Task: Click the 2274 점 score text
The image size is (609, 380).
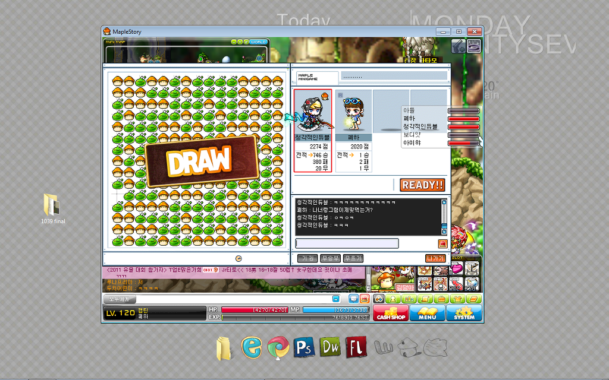Action: (319, 147)
